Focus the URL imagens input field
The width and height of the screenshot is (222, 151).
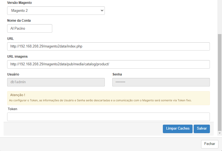point(108,64)
